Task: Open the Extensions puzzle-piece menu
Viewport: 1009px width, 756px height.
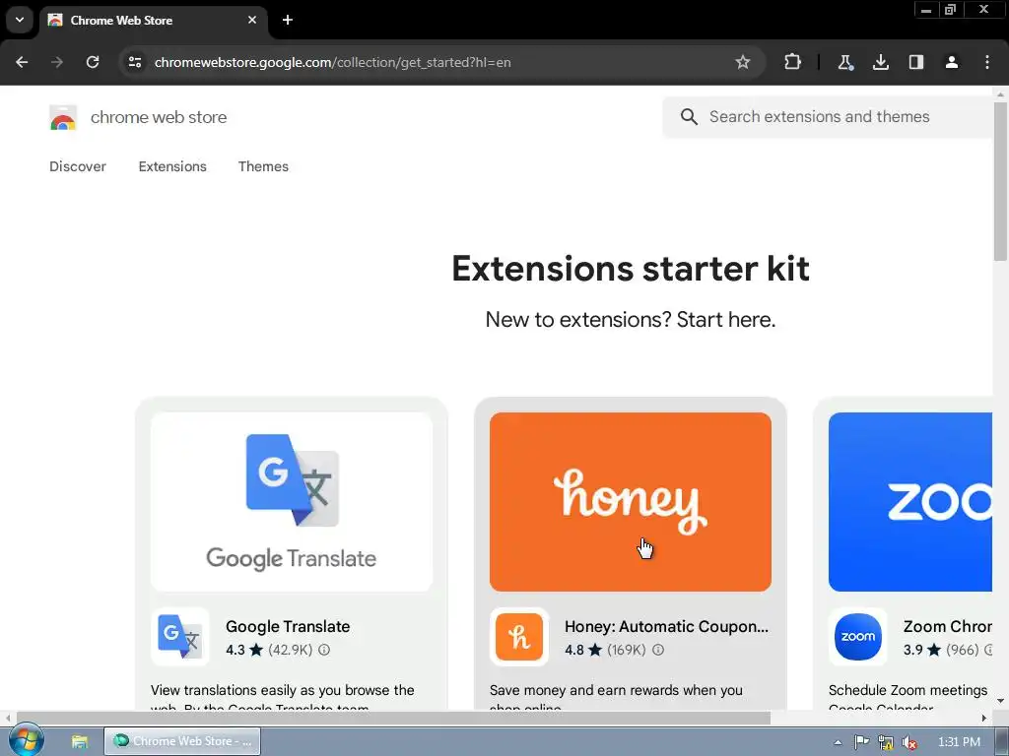Action: pos(793,62)
